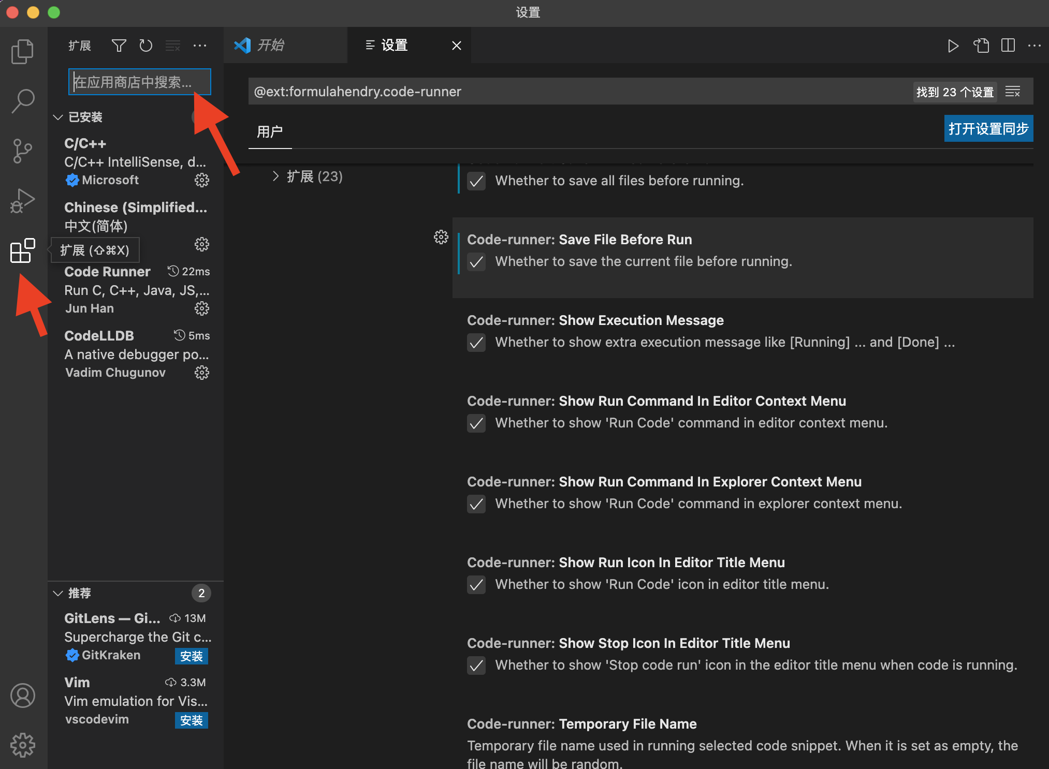Image resolution: width=1049 pixels, height=769 pixels.
Task: Click 打开设置同步 button
Action: [x=988, y=128]
